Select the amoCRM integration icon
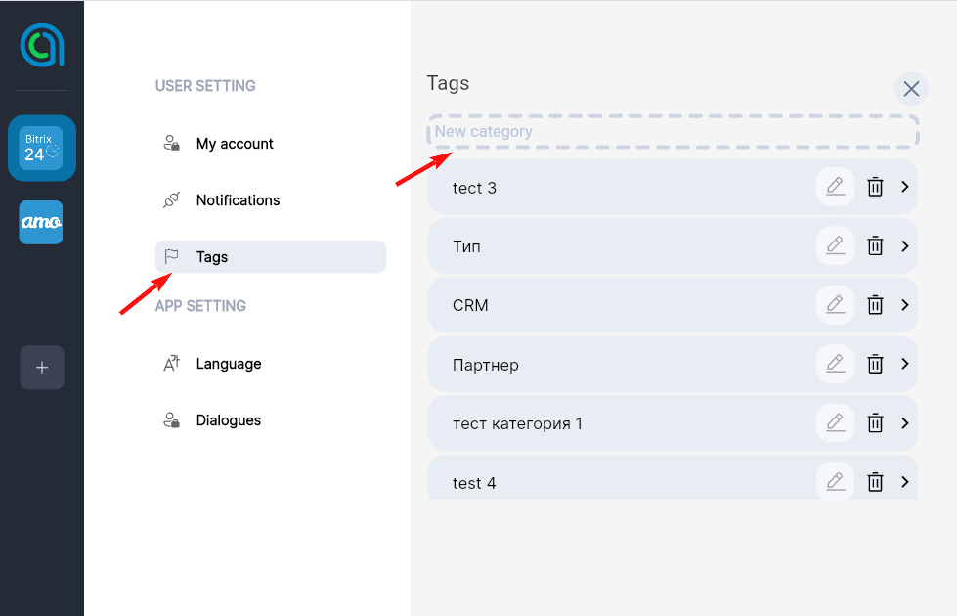The width and height of the screenshot is (957, 616). pyautogui.click(x=41, y=223)
